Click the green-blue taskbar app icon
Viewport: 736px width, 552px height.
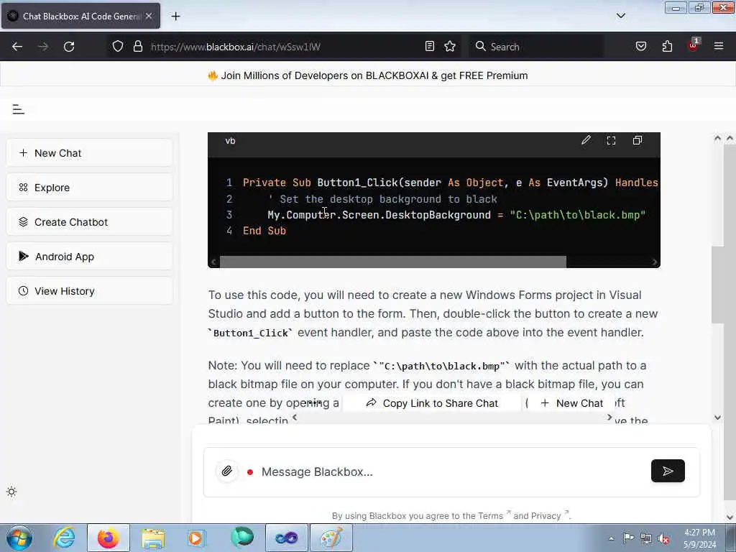(242, 538)
